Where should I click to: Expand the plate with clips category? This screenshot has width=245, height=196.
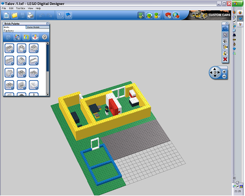click(x=9, y=85)
